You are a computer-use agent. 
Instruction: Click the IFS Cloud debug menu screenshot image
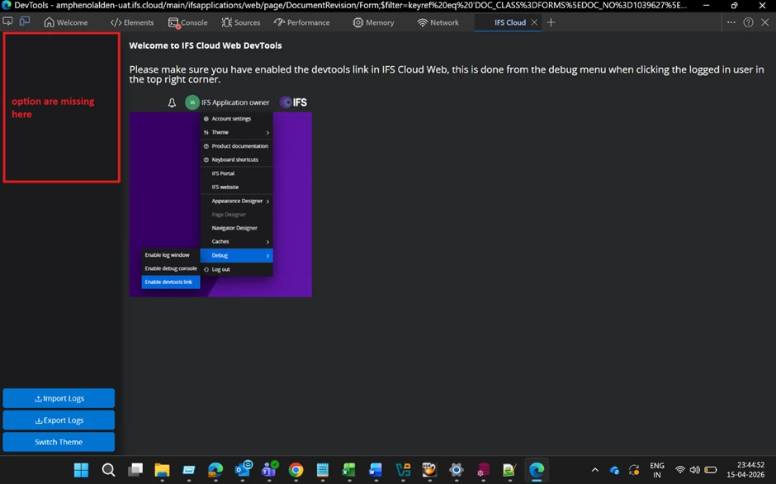coord(220,194)
